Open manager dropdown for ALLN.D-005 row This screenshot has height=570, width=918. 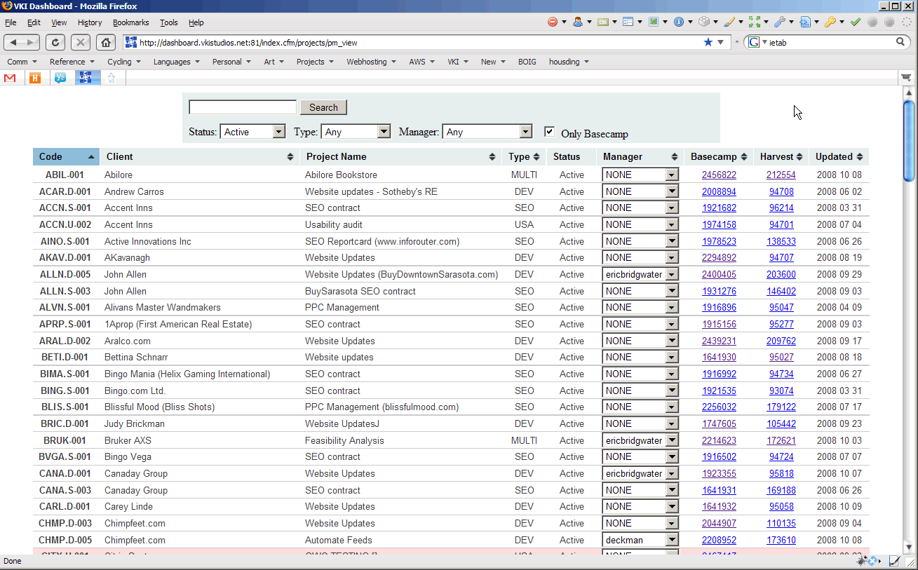640,275
